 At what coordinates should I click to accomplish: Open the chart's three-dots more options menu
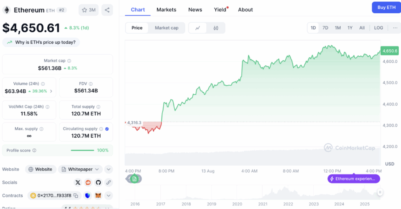395,28
